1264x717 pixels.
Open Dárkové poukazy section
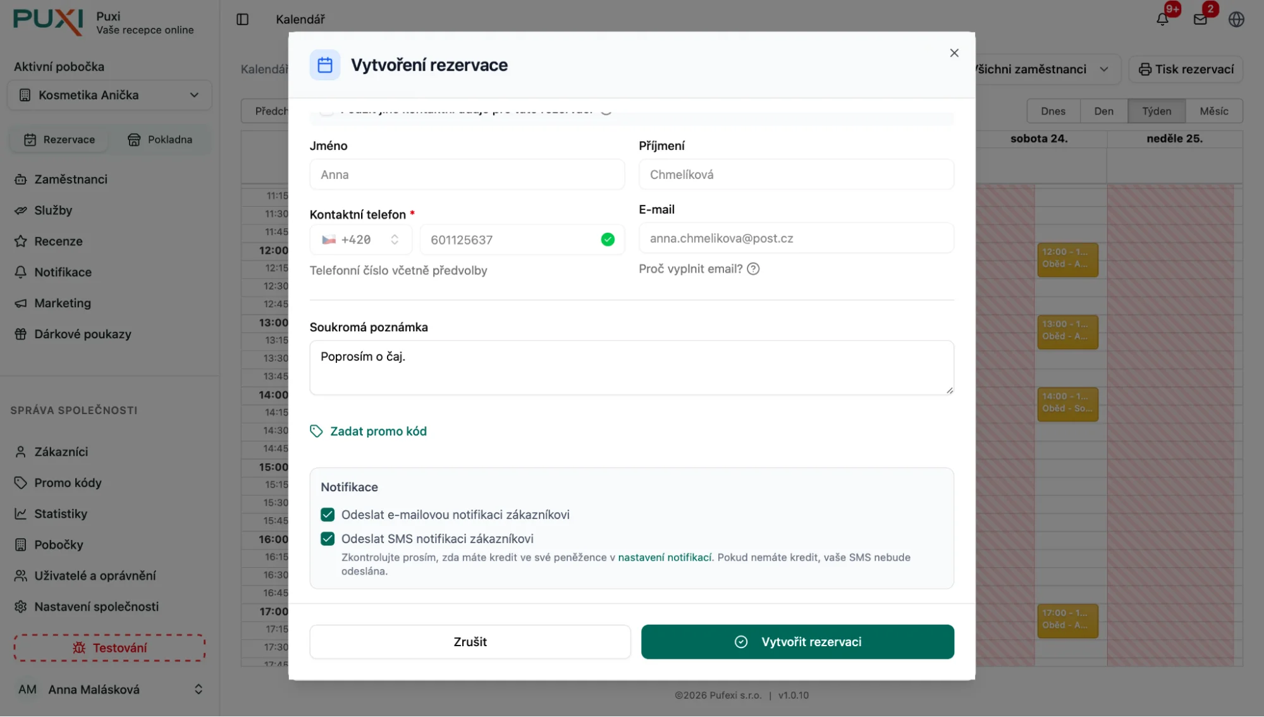point(82,334)
